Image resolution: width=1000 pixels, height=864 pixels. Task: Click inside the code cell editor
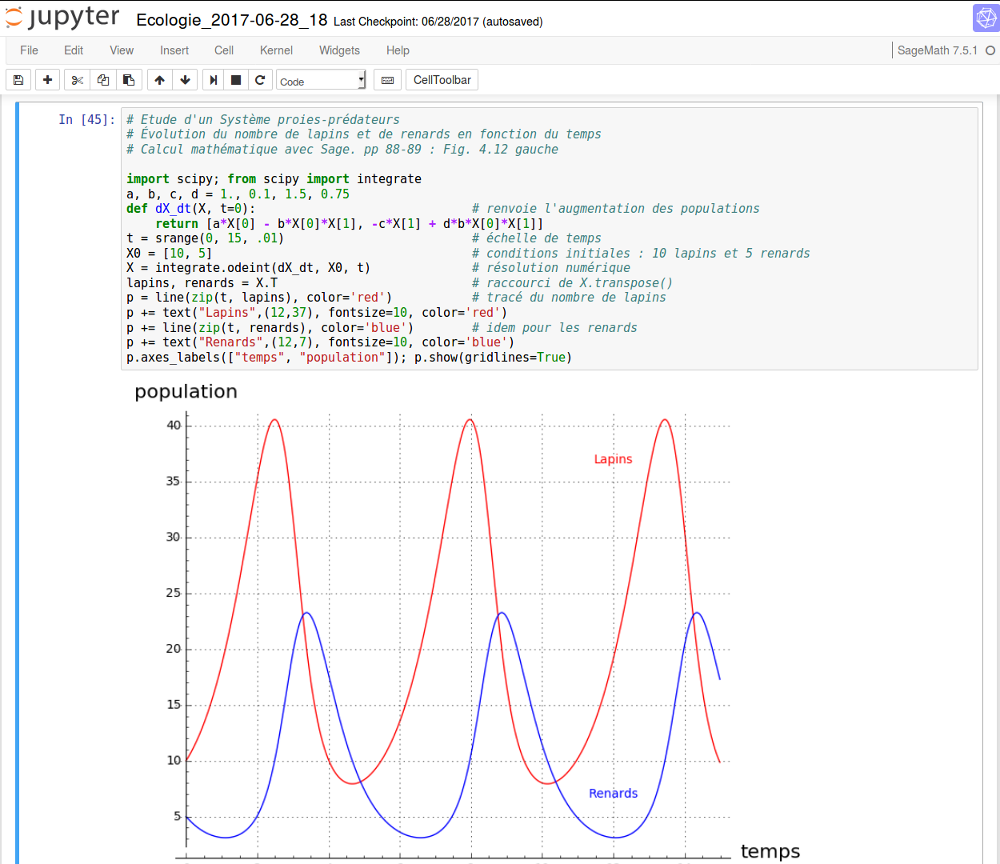tap(549, 238)
